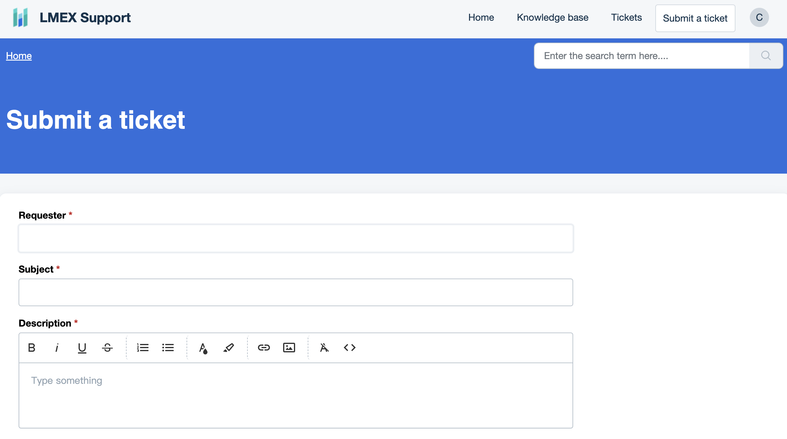Insert an image into description
The height and width of the screenshot is (439, 787).
pyautogui.click(x=289, y=348)
